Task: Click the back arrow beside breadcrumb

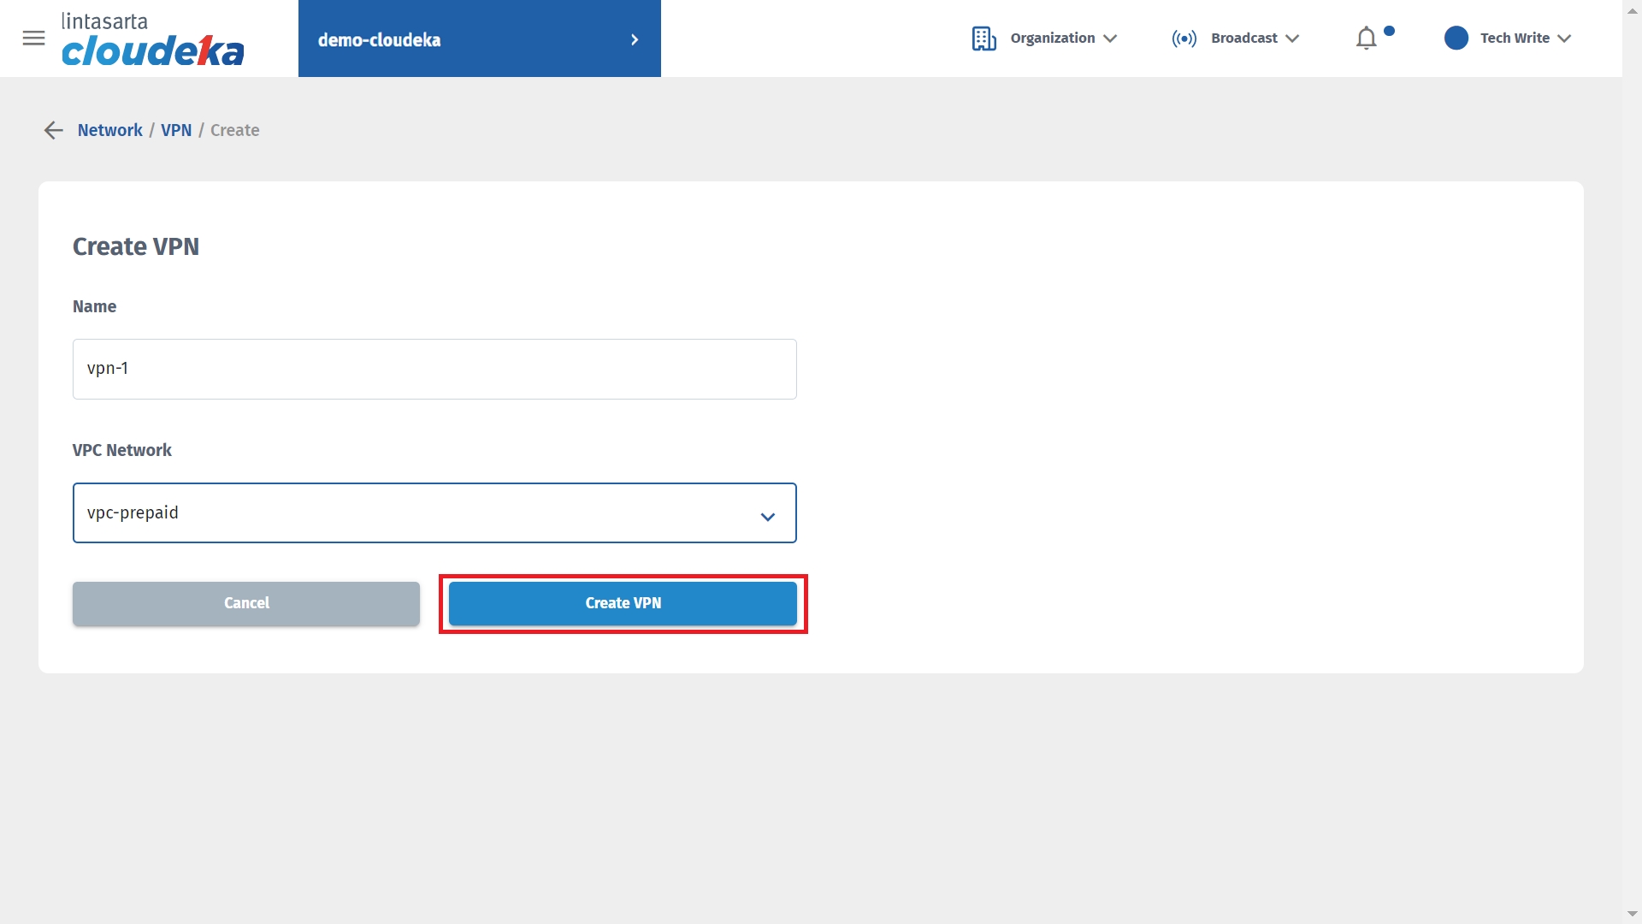Action: pos(53,130)
